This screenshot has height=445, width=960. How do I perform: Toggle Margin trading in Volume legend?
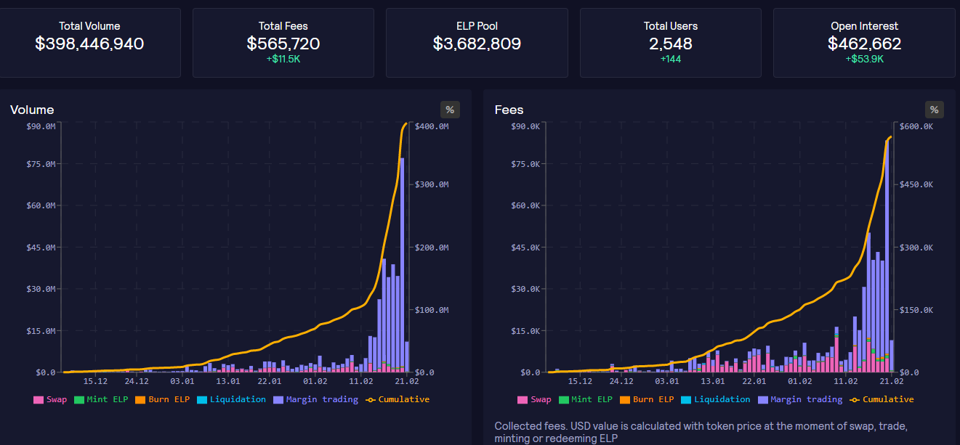315,399
